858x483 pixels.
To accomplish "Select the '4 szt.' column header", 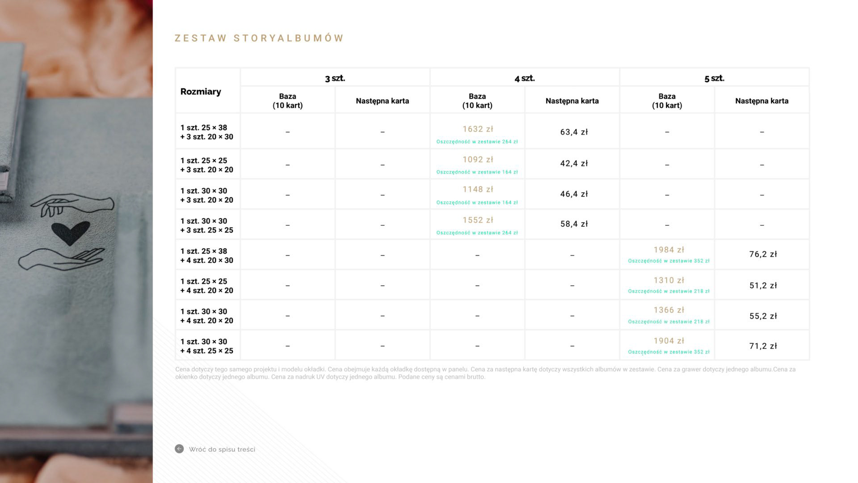I will click(x=525, y=78).
